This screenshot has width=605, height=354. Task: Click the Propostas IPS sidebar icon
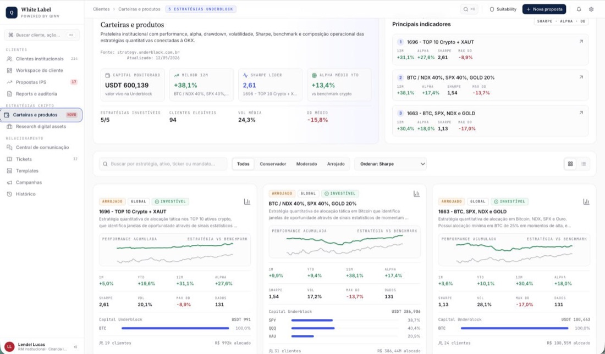click(10, 82)
